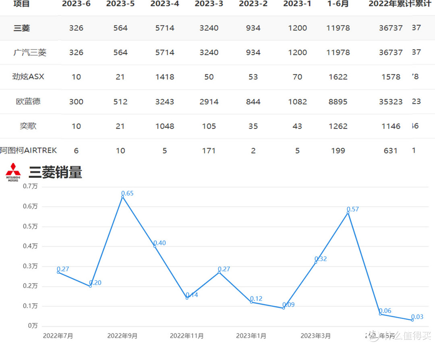
Task: Select the 劲炫ASX row label
Action: click(28, 77)
